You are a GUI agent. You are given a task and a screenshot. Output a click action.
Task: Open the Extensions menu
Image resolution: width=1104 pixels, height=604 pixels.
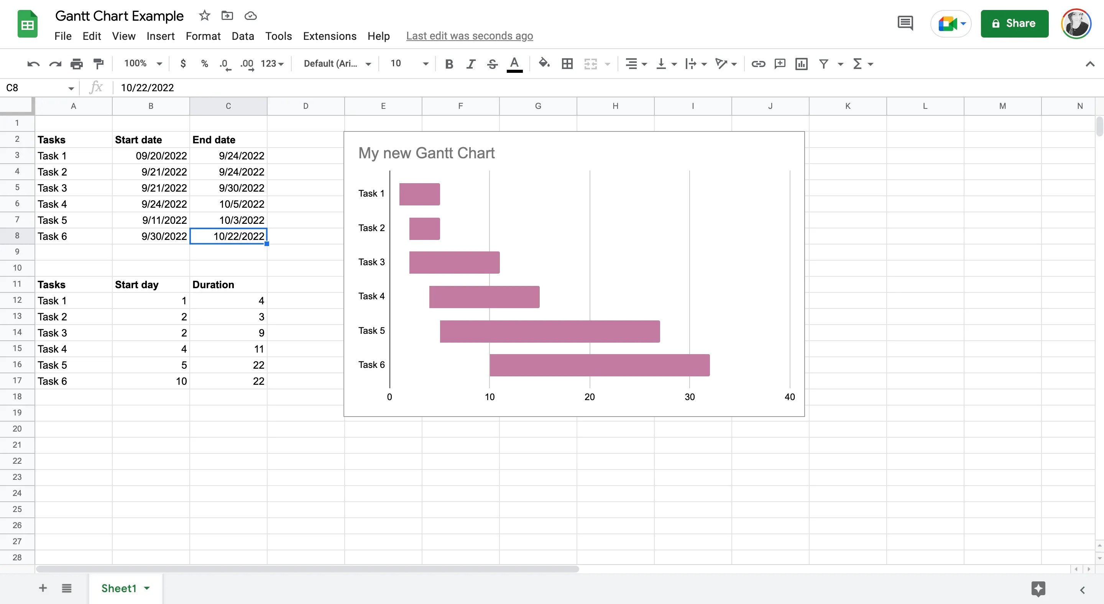click(329, 36)
